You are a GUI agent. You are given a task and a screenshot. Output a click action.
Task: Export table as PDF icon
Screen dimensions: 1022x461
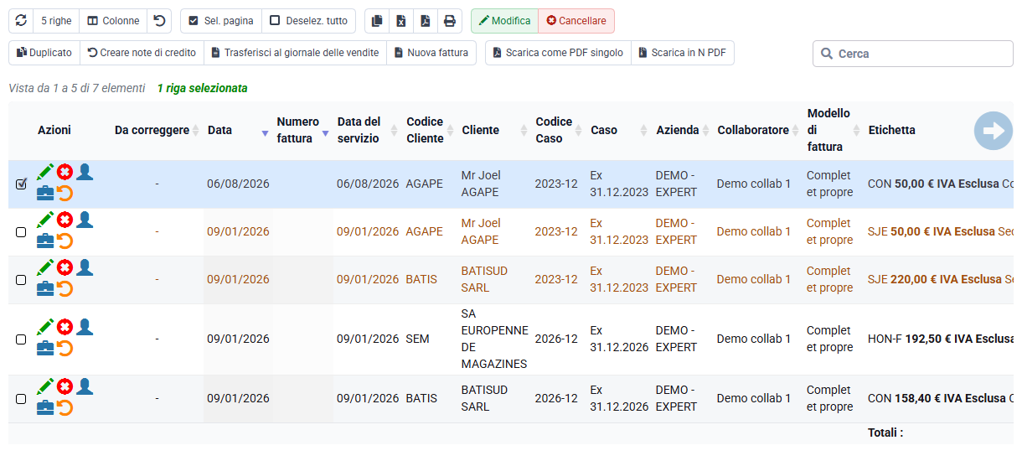tap(426, 21)
